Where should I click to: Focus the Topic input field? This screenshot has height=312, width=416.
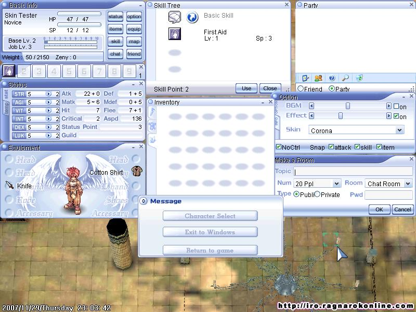[353, 172]
